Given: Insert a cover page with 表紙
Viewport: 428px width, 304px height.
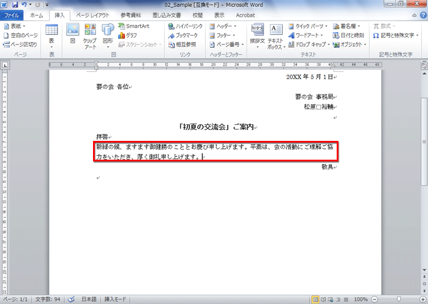Looking at the screenshot, I should click(14, 26).
